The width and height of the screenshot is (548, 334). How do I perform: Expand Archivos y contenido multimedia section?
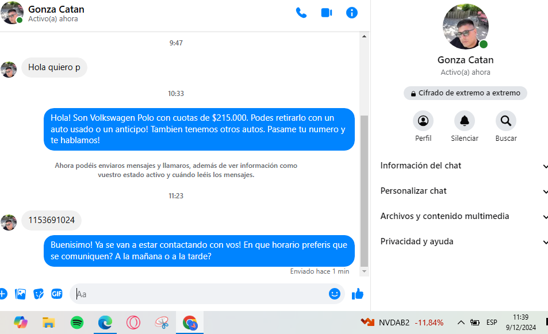pos(464,216)
